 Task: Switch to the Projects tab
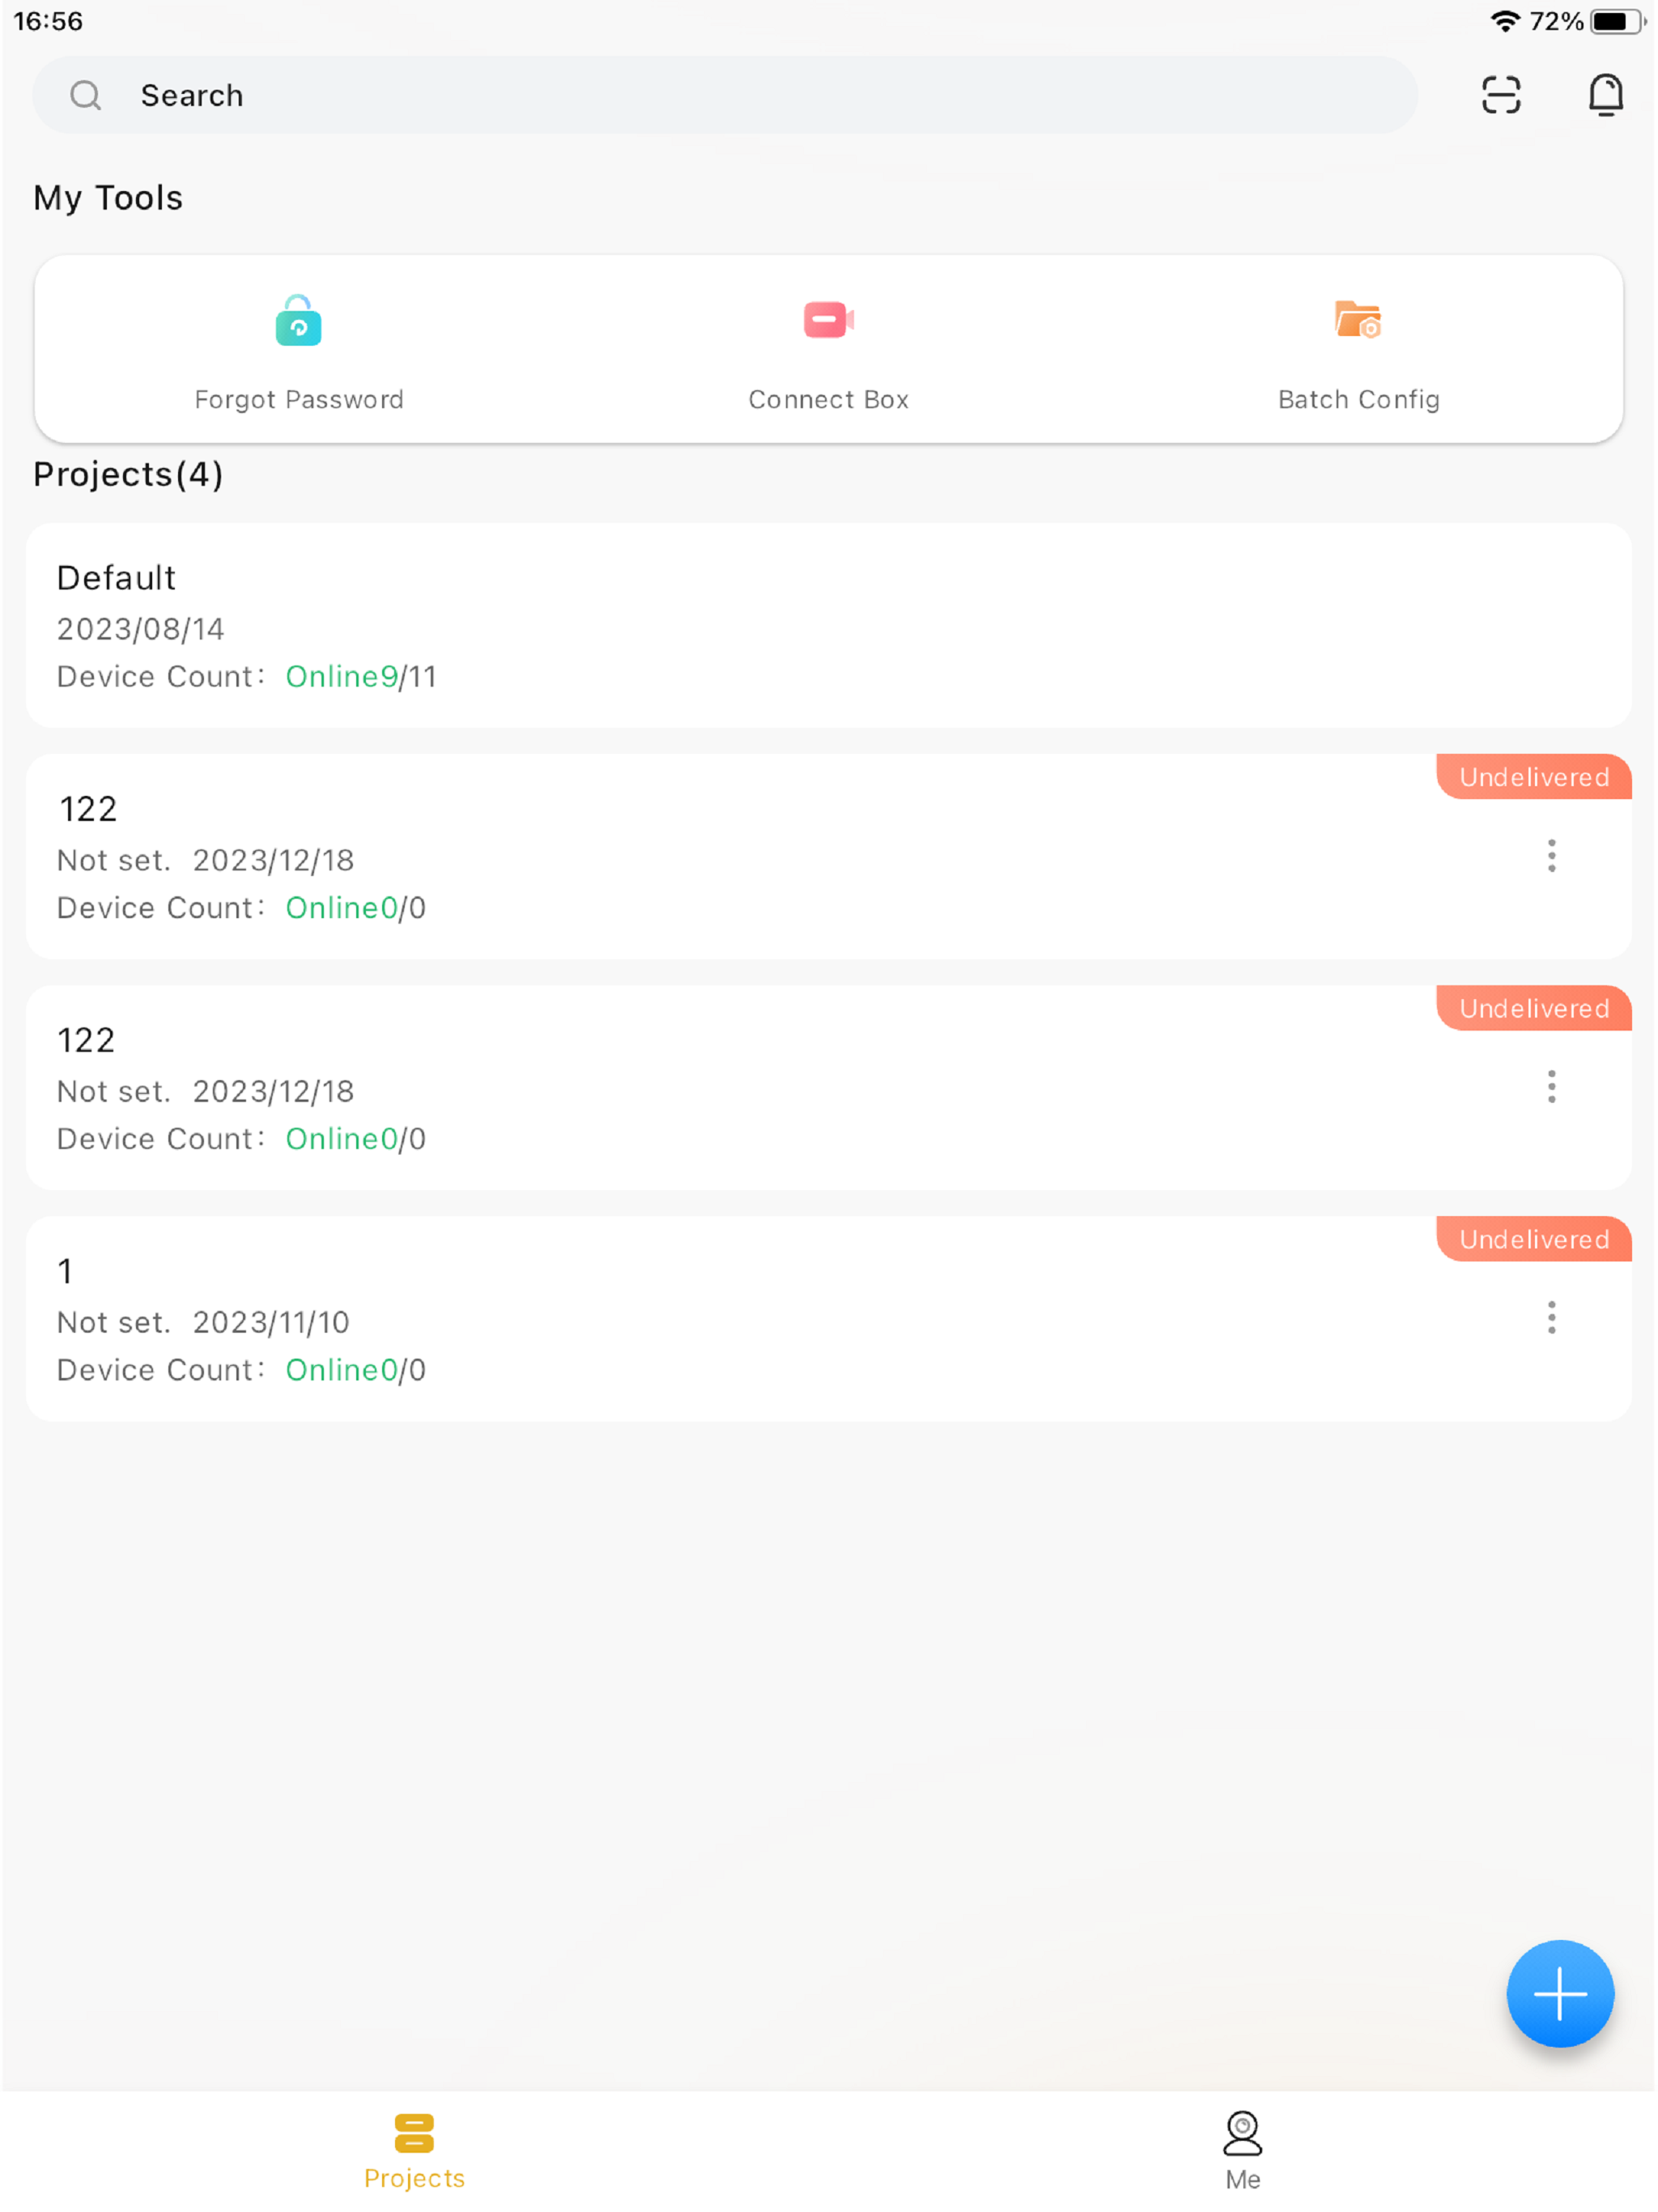coord(414,2150)
